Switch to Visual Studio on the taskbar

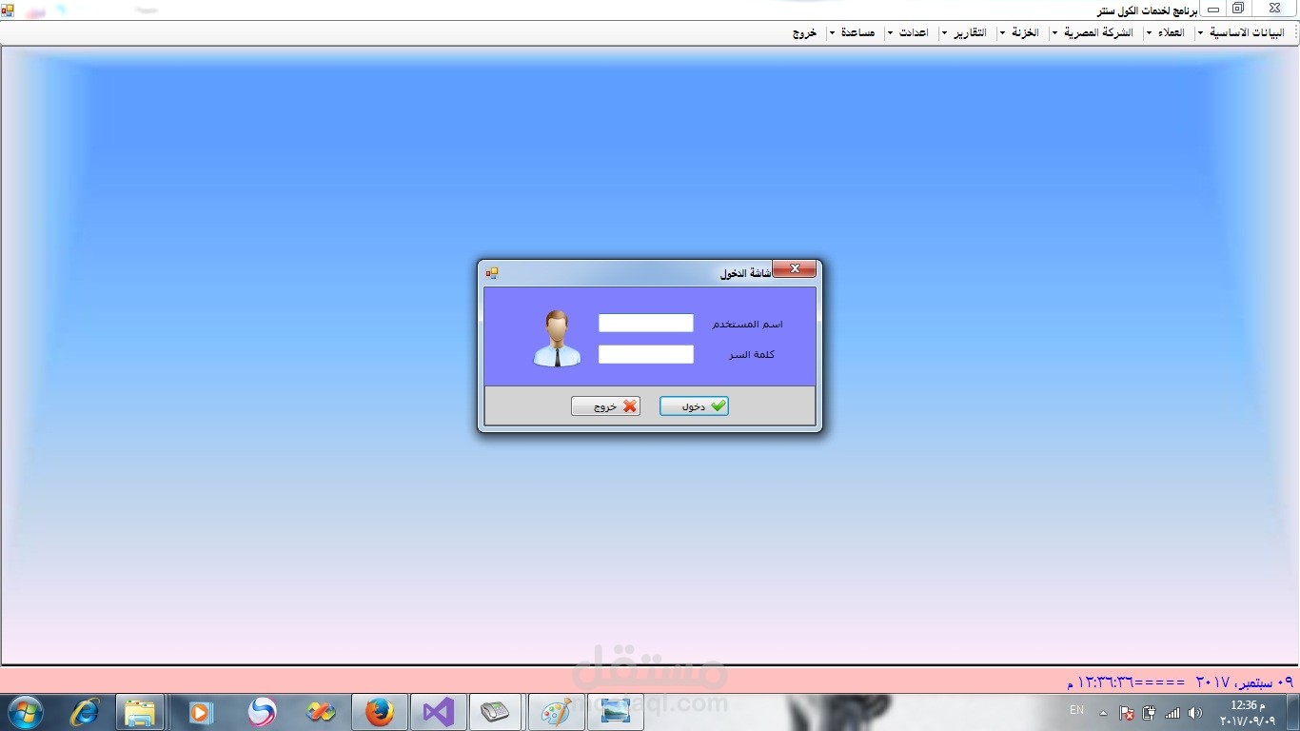(x=439, y=712)
